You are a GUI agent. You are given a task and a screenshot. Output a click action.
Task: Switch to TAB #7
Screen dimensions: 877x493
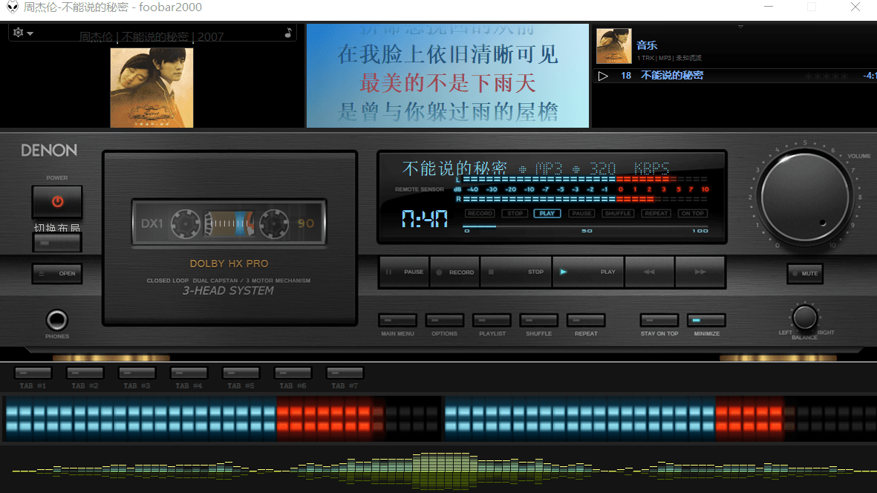pyautogui.click(x=345, y=373)
